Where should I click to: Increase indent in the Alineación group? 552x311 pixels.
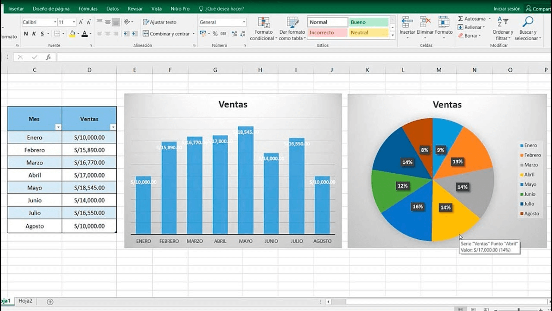135,34
